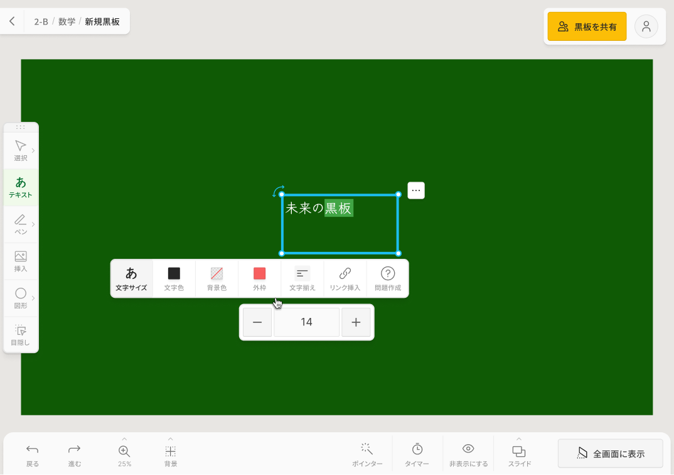Go to 数学 in breadcrumb
This screenshot has width=674, height=475.
tap(67, 21)
